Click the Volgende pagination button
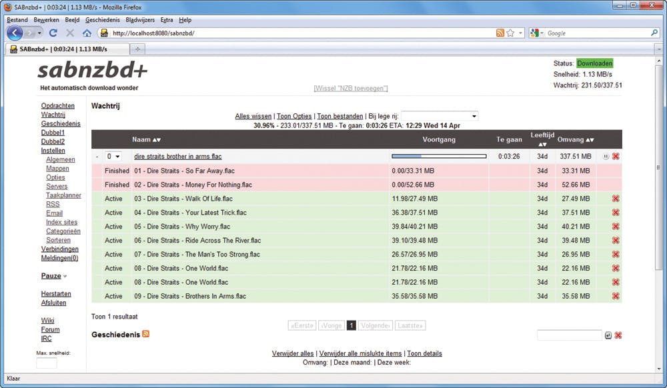The width and height of the screenshot is (667, 388). 375,325
